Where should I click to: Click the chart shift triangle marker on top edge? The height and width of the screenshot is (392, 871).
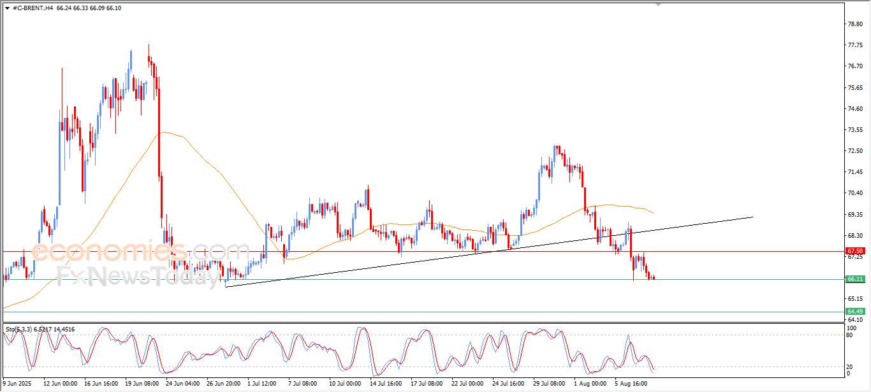[659, 5]
